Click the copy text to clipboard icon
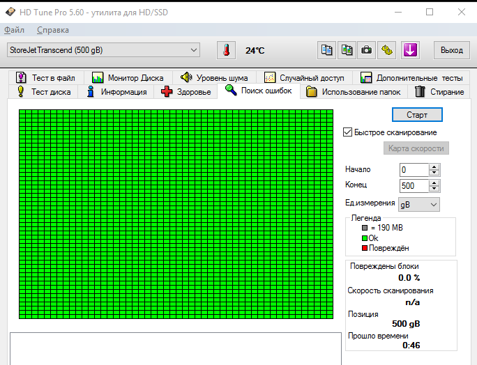Screen dimensions: 477x365 tap(326, 50)
